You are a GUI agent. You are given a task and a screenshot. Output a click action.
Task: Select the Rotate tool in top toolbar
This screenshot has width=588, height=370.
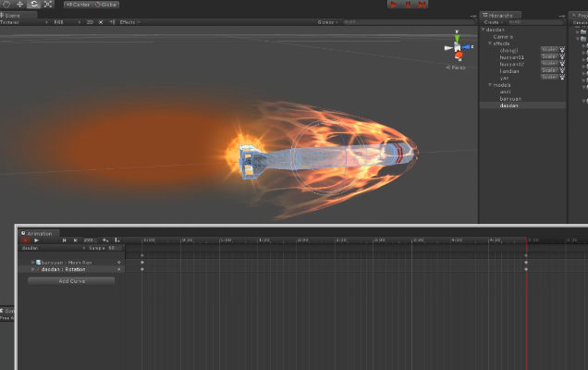point(33,4)
